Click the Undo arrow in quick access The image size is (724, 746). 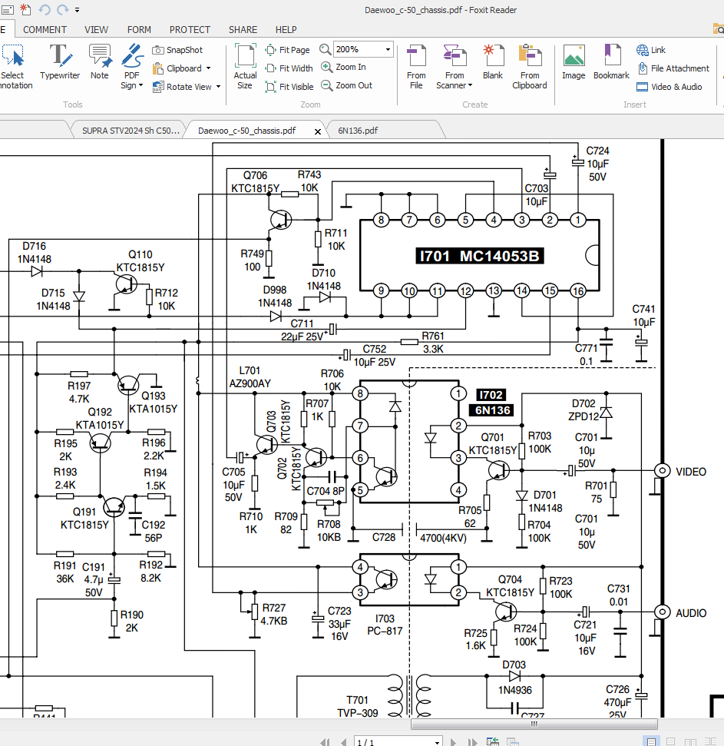(x=45, y=9)
